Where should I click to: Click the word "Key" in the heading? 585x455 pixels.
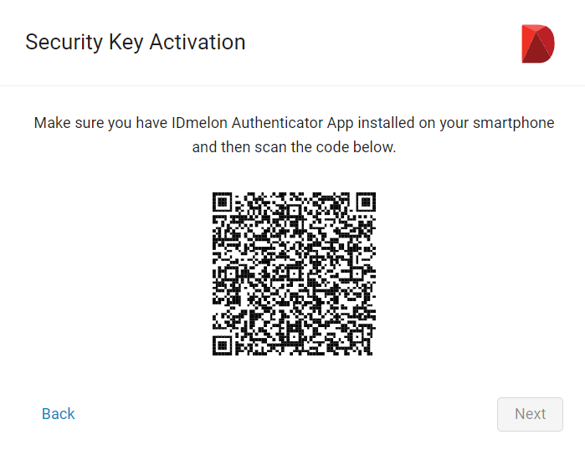(x=126, y=42)
